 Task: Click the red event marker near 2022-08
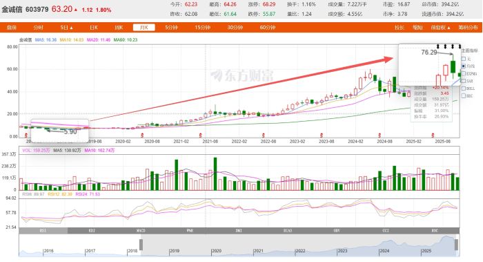pos(264,135)
